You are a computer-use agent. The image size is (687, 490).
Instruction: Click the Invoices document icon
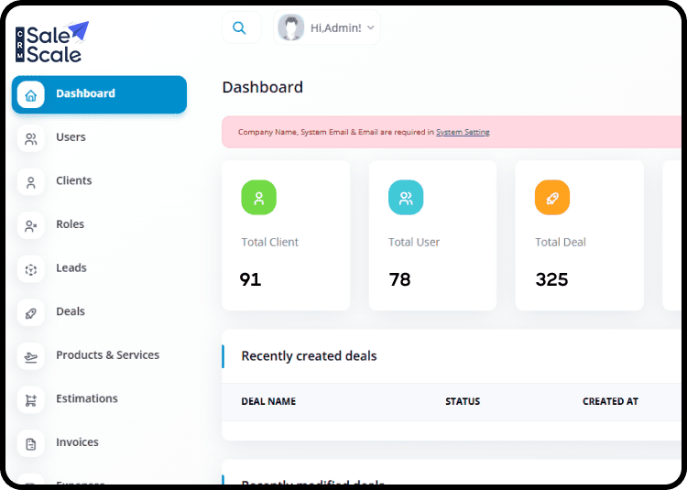tap(31, 443)
